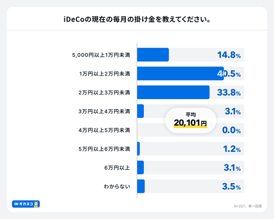Click the オカネコ logo badge
This screenshot has height=219, width=274.
[x=26, y=204]
